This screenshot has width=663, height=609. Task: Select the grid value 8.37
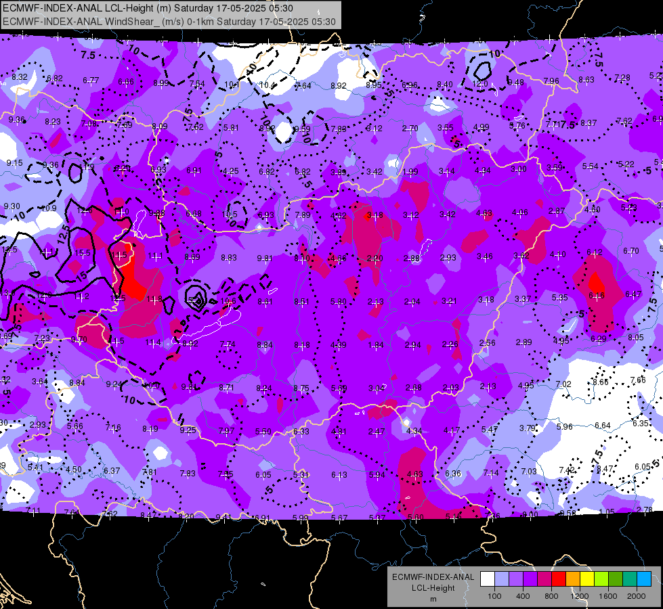click(x=588, y=122)
